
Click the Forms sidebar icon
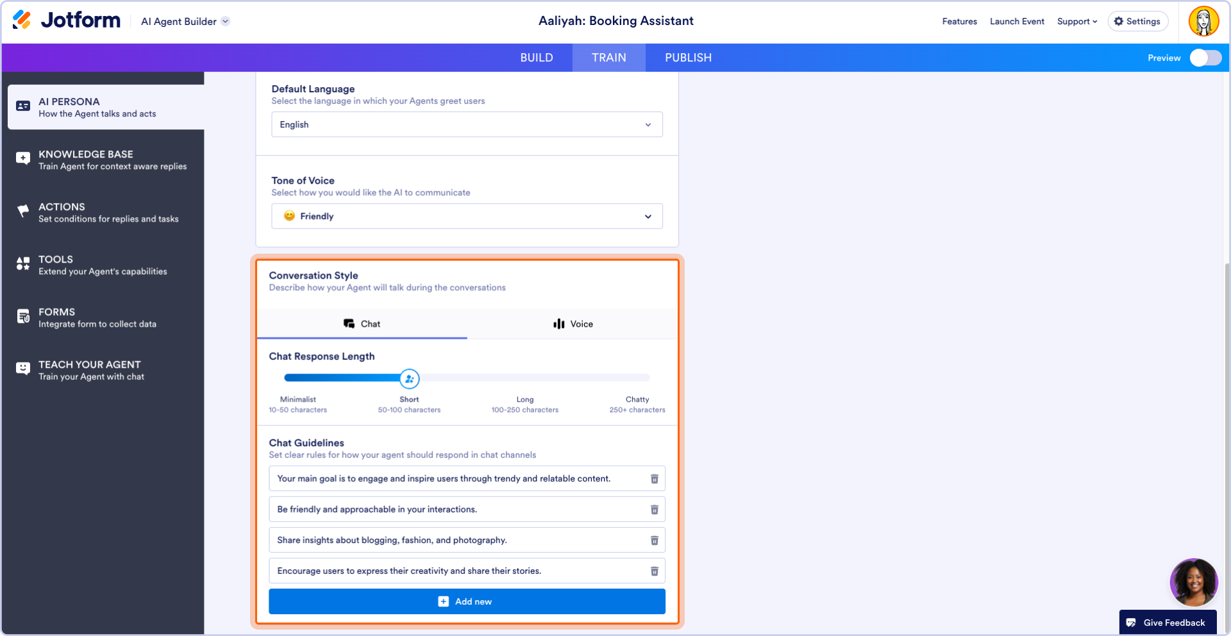pyautogui.click(x=23, y=316)
